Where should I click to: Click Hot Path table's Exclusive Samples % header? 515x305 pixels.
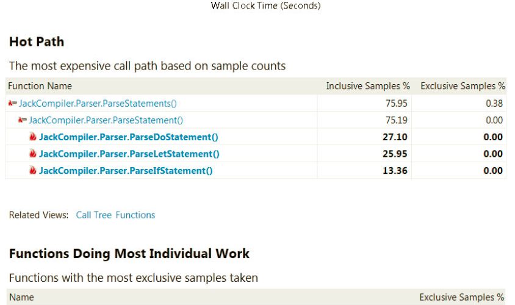coord(463,86)
